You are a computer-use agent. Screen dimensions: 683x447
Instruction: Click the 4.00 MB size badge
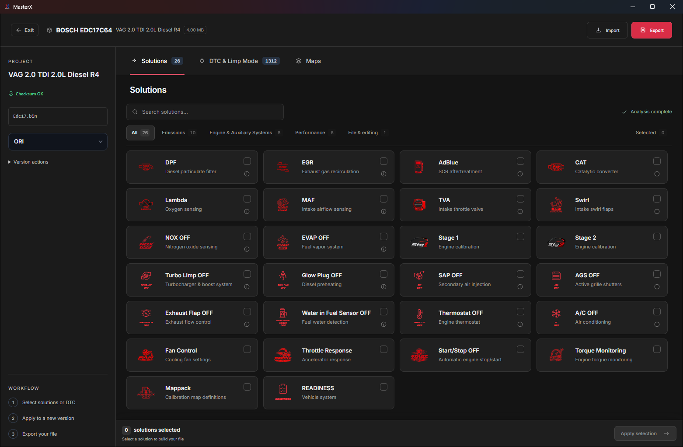coord(195,30)
